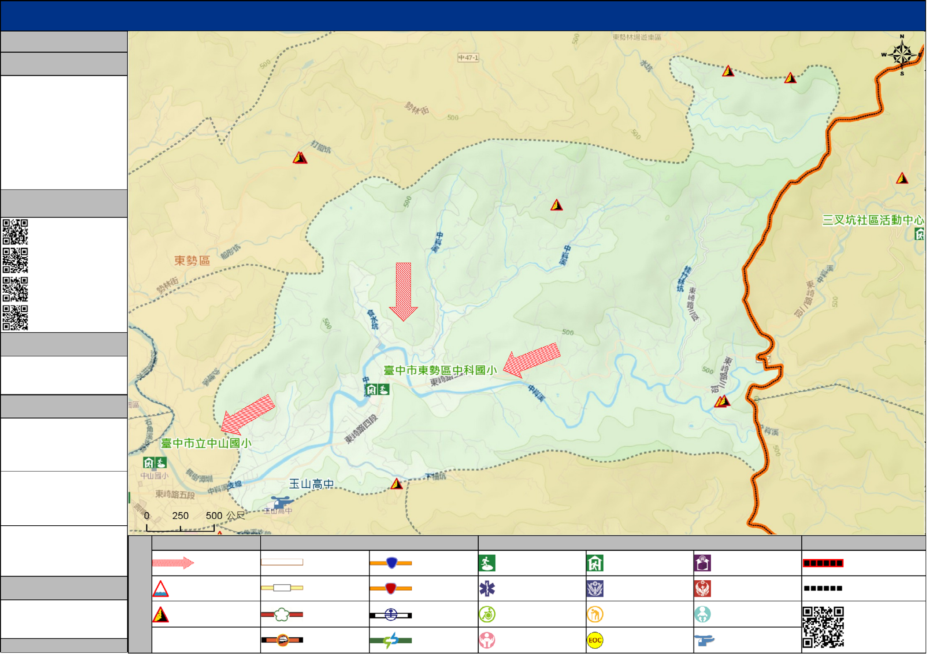Click the purple house legend icon
The height and width of the screenshot is (655, 928).
703,563
